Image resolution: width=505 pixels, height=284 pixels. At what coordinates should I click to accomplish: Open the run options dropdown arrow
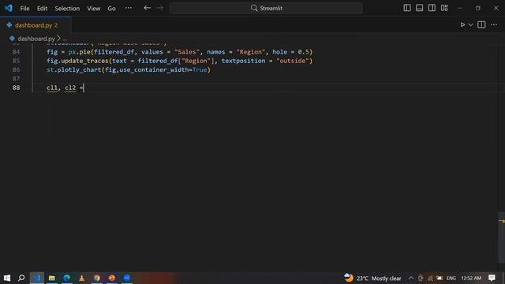470,24
